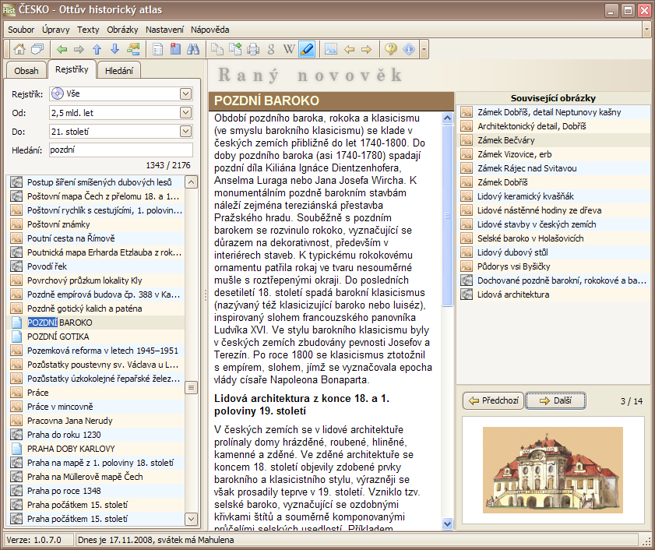This screenshot has height=550, width=655.
Task: Click the green back arrow
Action: [62, 49]
